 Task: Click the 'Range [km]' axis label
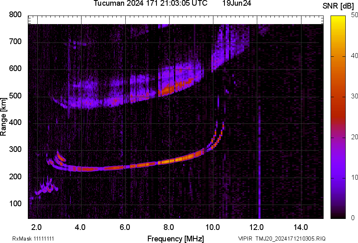click(x=3, y=117)
